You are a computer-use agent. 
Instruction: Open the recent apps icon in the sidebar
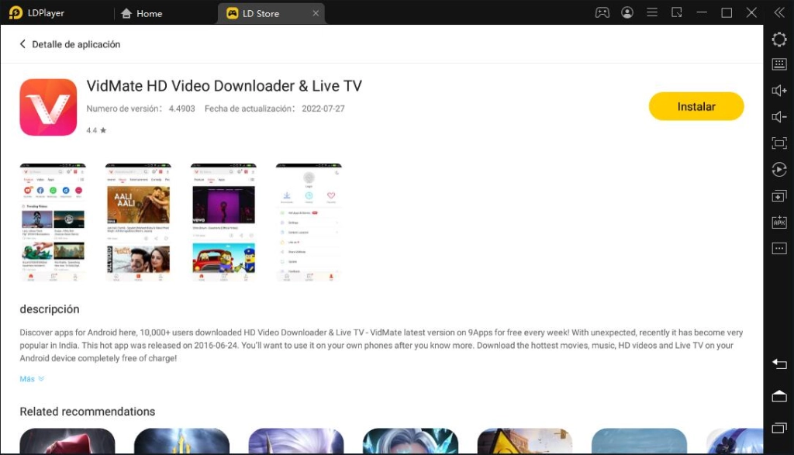pyautogui.click(x=779, y=428)
